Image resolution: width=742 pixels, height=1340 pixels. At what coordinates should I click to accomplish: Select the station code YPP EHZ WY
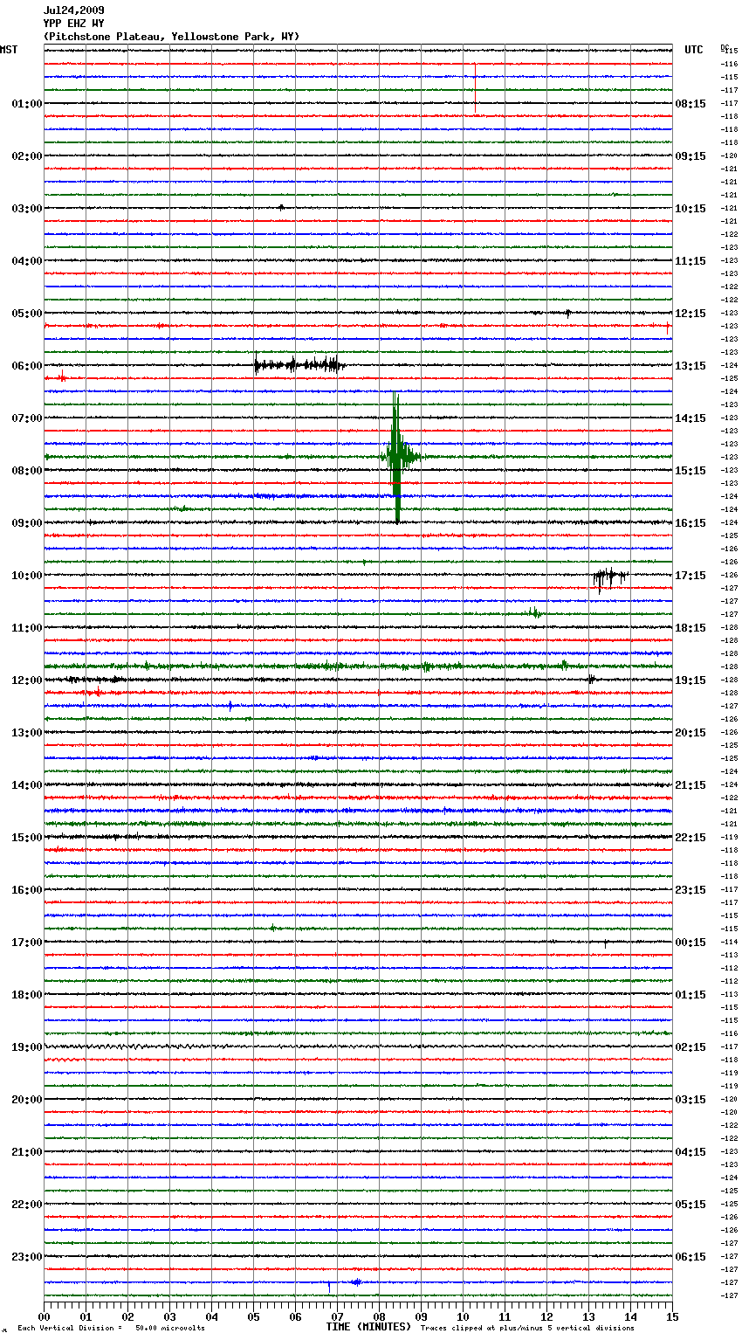[x=73, y=24]
